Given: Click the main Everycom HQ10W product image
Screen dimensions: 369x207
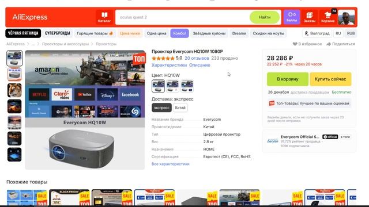Looking at the screenshot, I should point(85,110).
